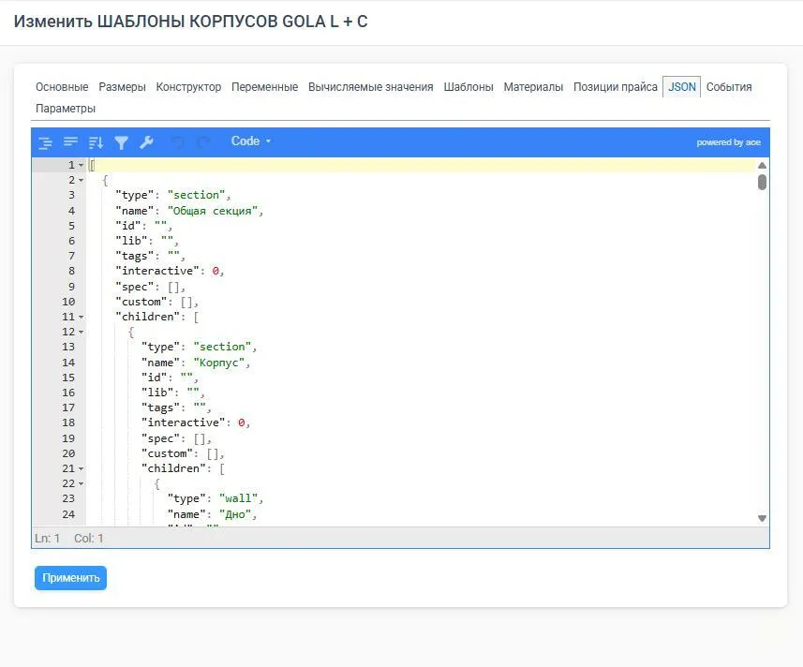
Task: Follow the powered by ace link
Action: 728,142
